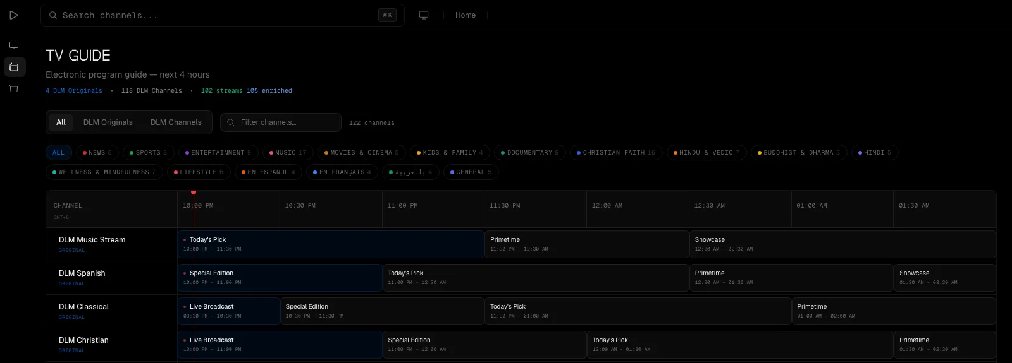Switch to DLM Originals tab
The width and height of the screenshot is (1012, 363).
108,122
